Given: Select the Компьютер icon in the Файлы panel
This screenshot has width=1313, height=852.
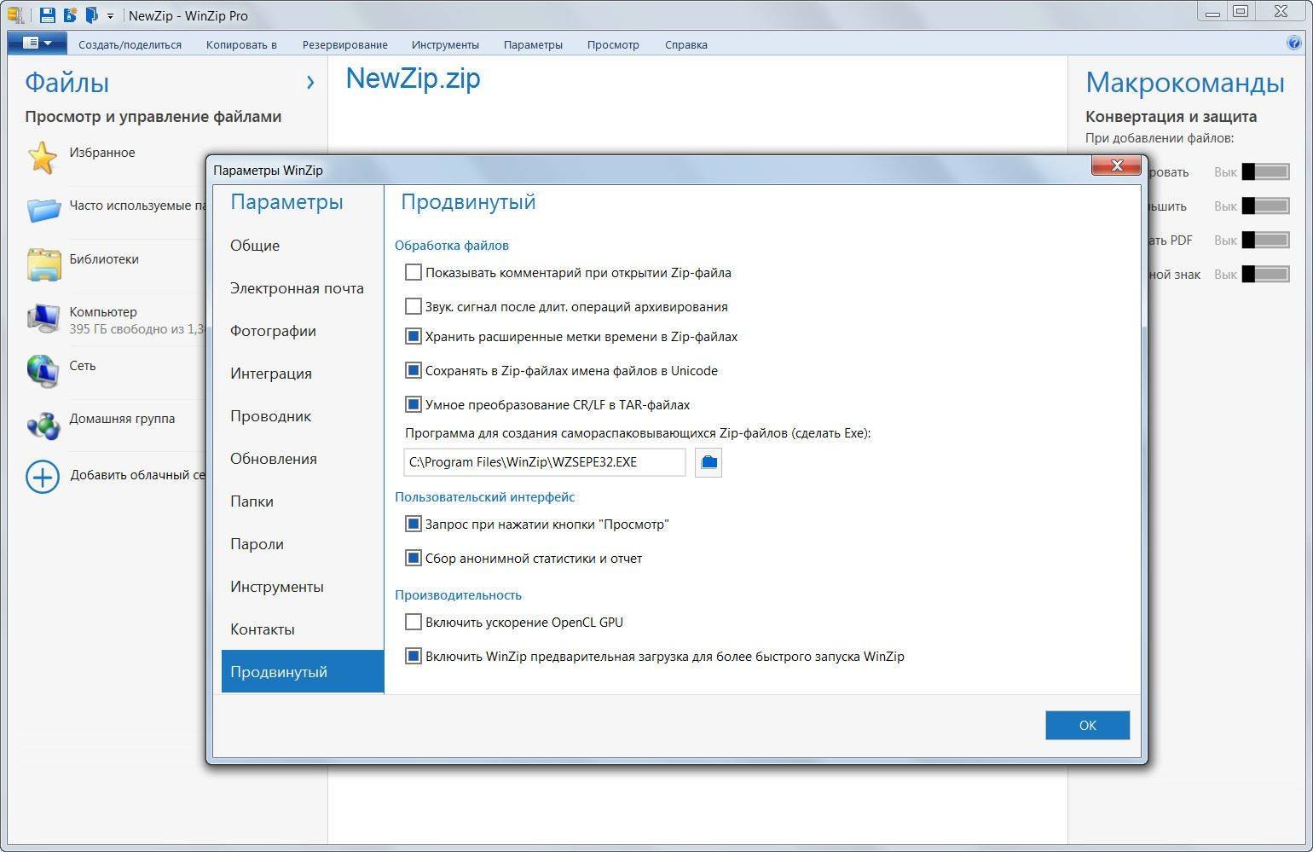Looking at the screenshot, I should click(43, 318).
